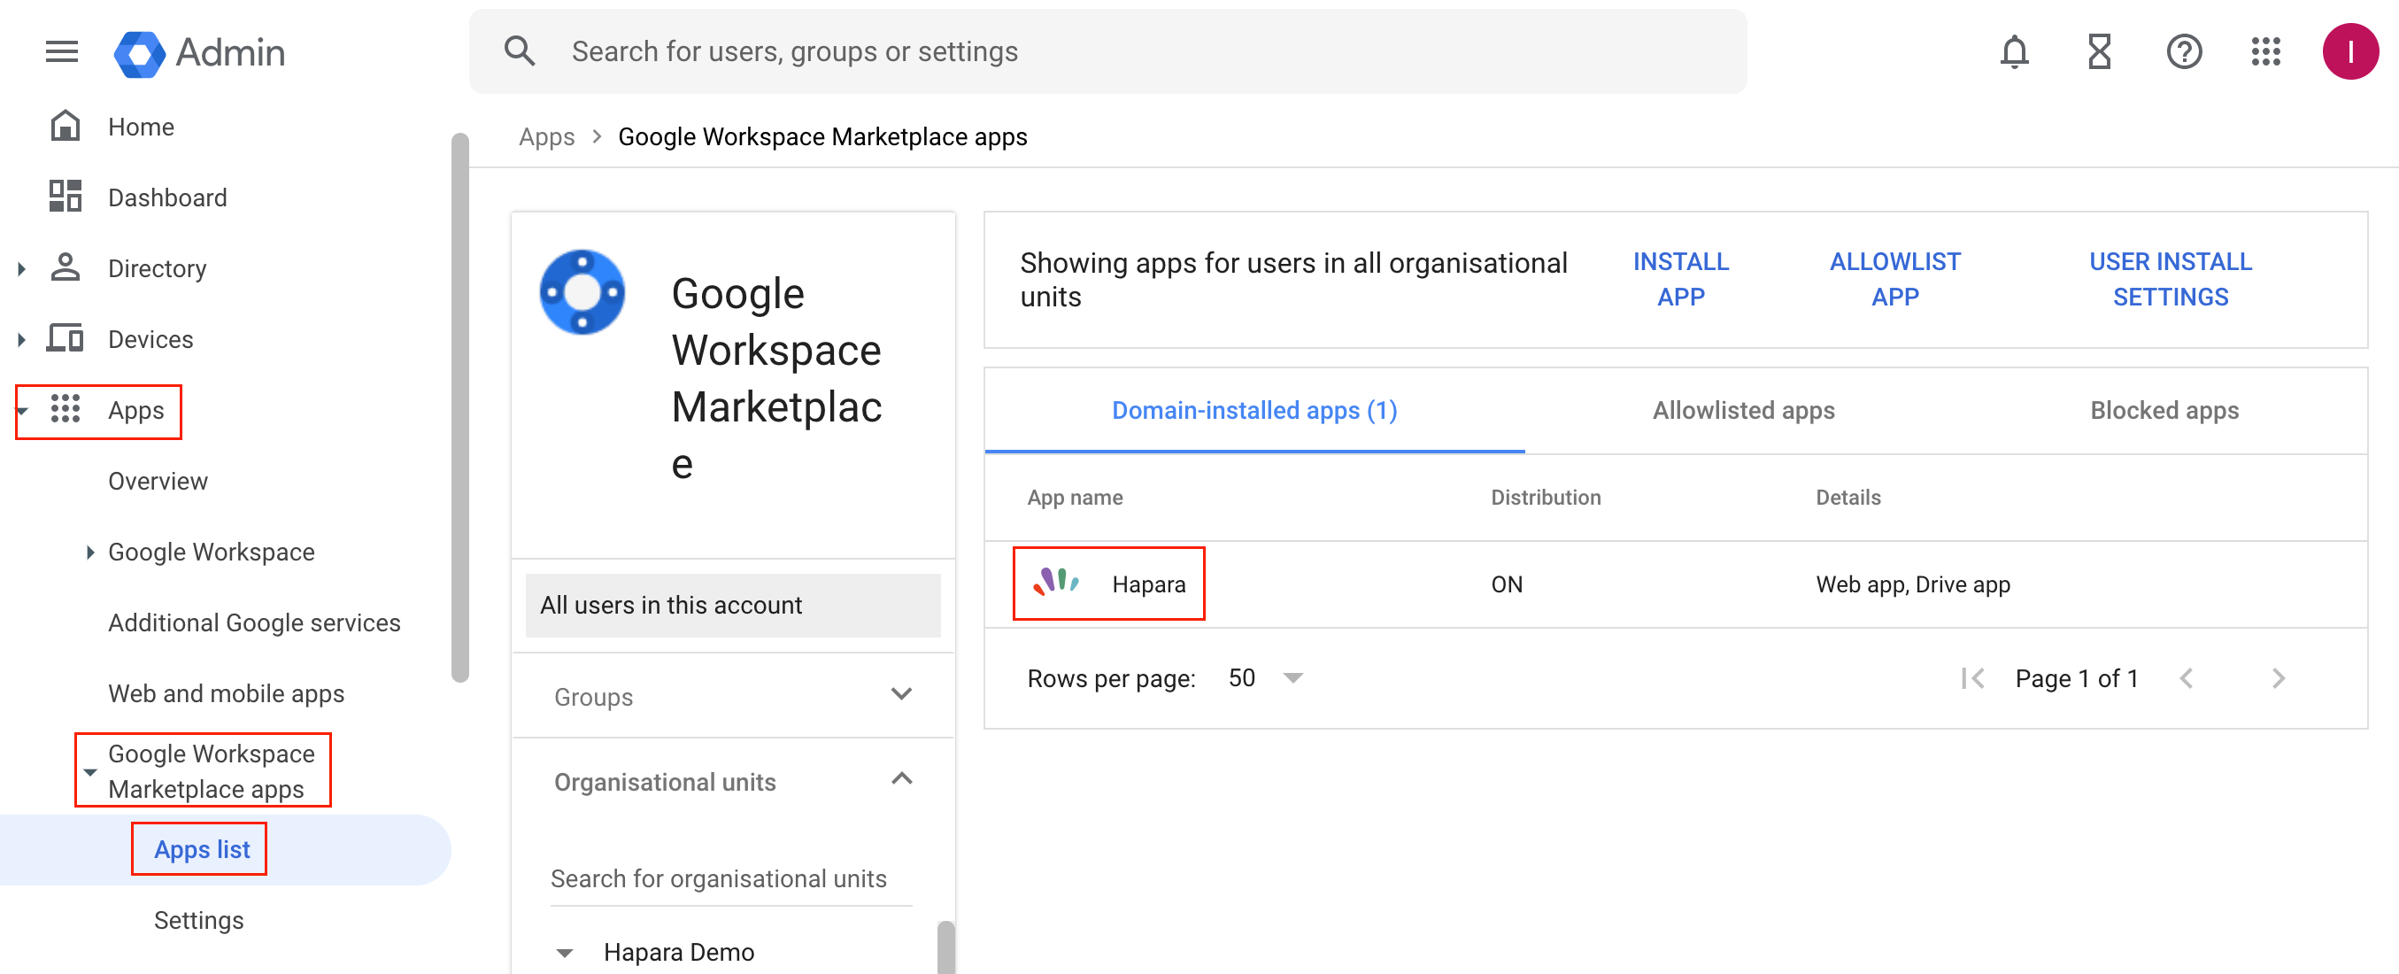Screen dimensions: 2399x974
Task: Click the App name column header
Action: tap(1075, 498)
